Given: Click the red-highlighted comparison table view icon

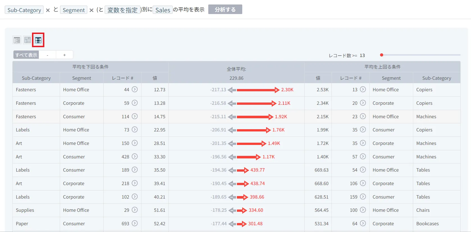Looking at the screenshot, I should pyautogui.click(x=38, y=40).
